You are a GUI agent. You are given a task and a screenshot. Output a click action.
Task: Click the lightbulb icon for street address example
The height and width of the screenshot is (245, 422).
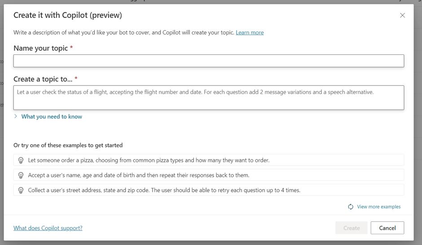(x=21, y=190)
